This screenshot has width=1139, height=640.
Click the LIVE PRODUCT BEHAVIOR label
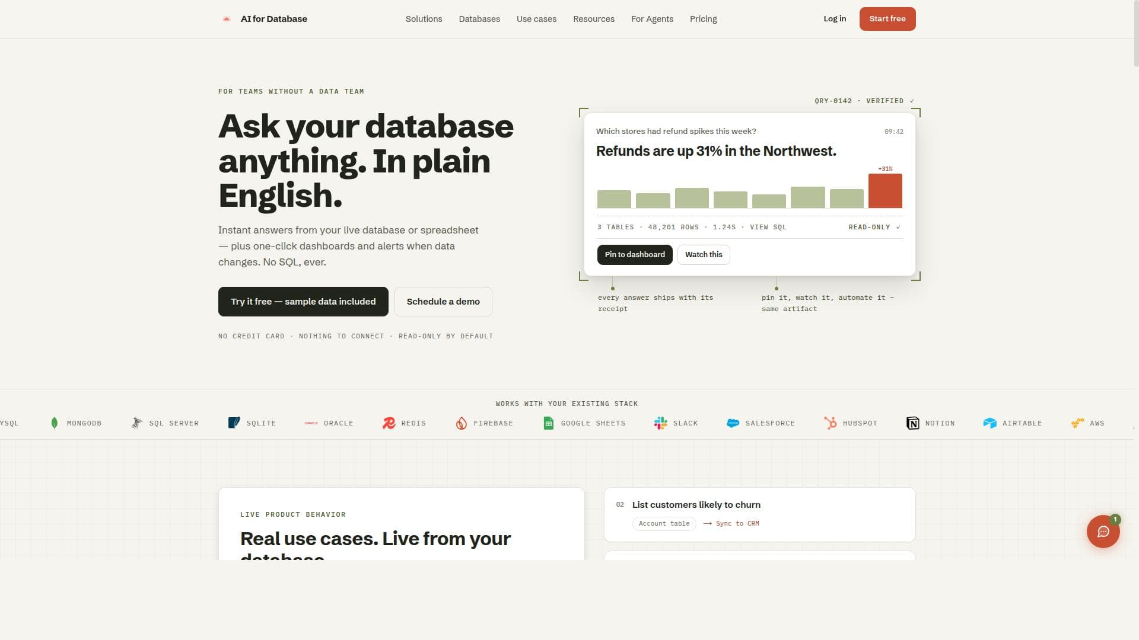(x=292, y=514)
